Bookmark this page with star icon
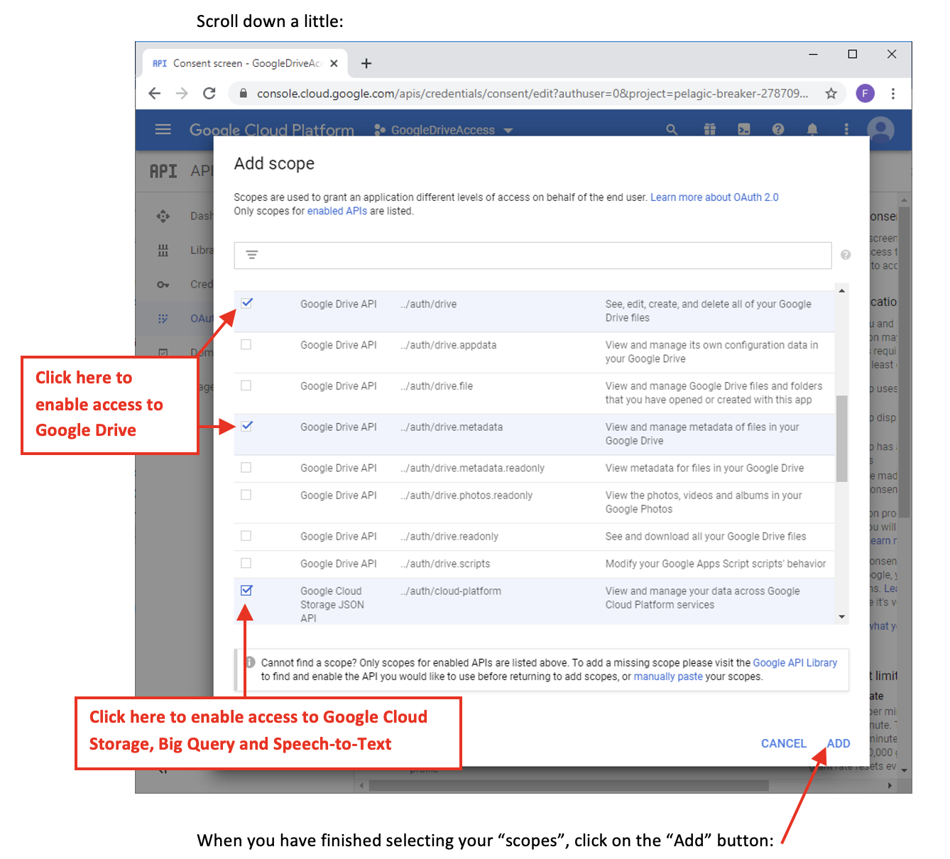 (831, 94)
